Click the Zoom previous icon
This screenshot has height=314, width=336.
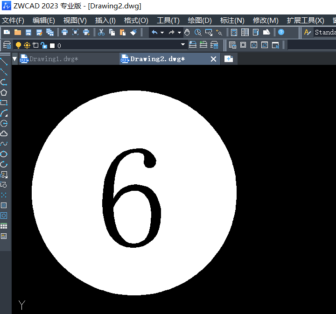pos(219,32)
